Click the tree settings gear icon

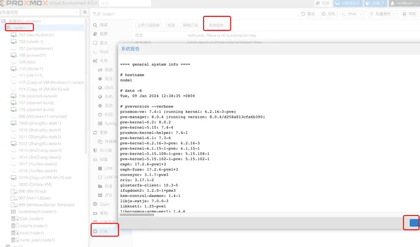[x=85, y=12]
